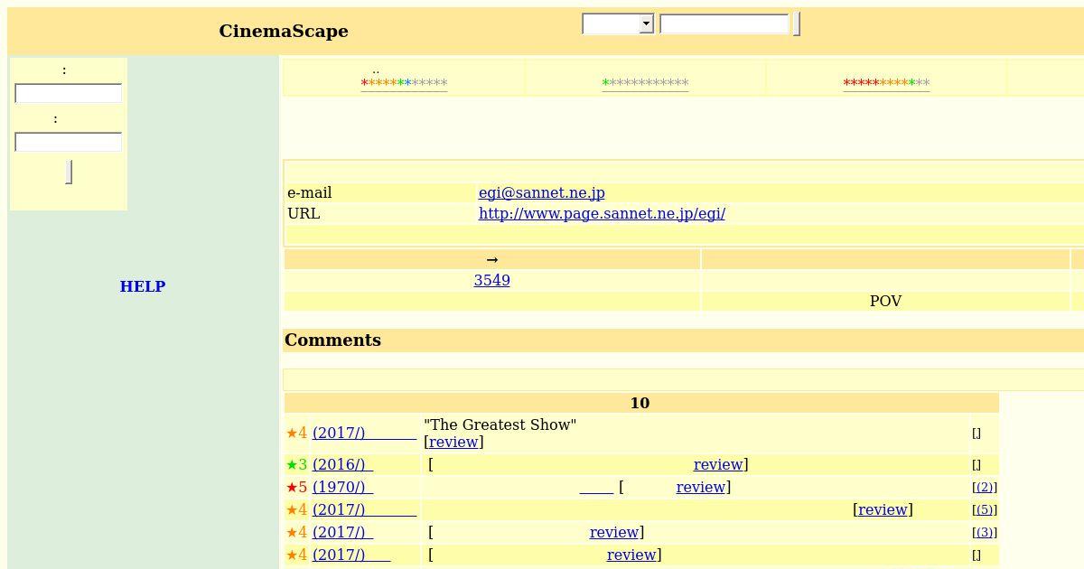Image resolution: width=1084 pixels, height=569 pixels.
Task: Click the first star rating distribution bar
Action: click(x=404, y=83)
